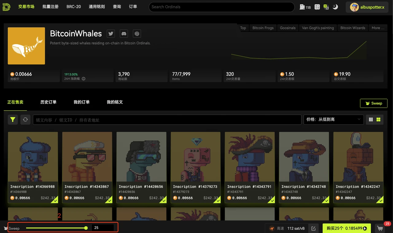Open BitcoinWhales Twitter link
Screen dimensions: 393x233
click(x=111, y=34)
